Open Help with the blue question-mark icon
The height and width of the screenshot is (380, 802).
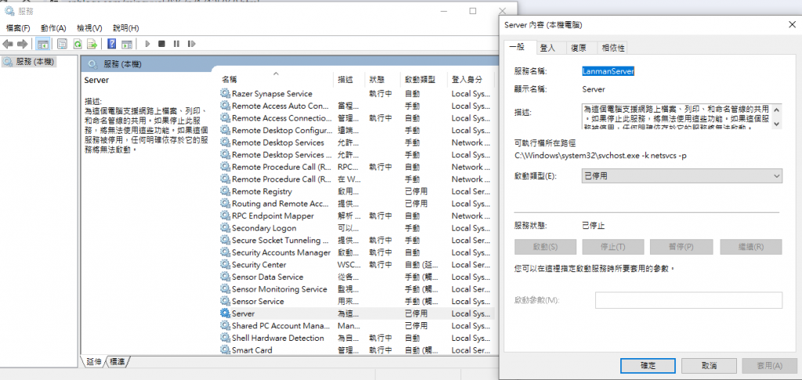click(112, 44)
